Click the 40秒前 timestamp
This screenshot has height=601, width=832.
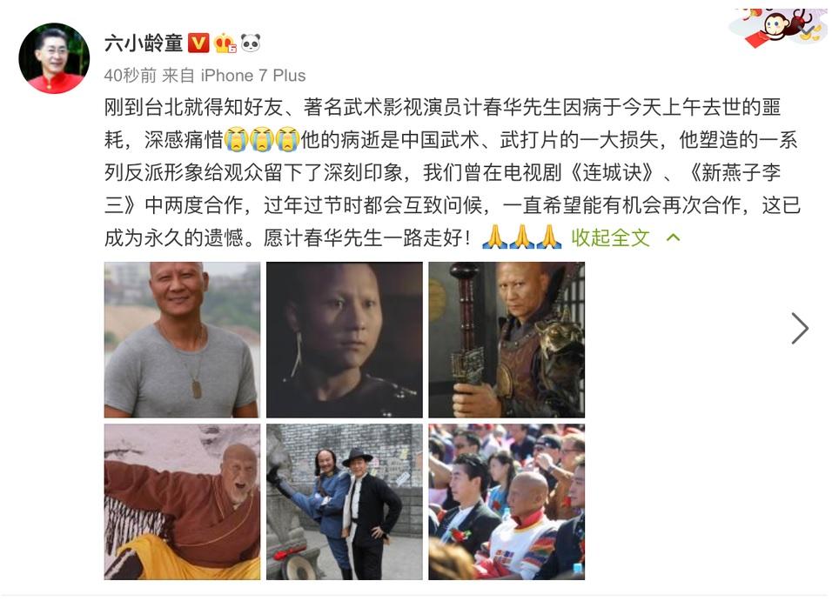[130, 76]
